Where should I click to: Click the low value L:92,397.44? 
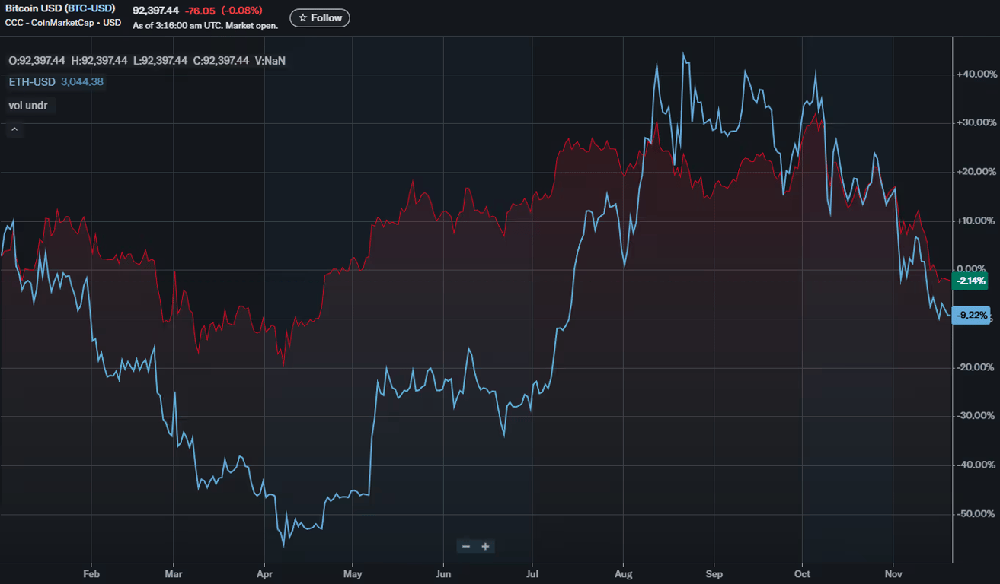[160, 60]
